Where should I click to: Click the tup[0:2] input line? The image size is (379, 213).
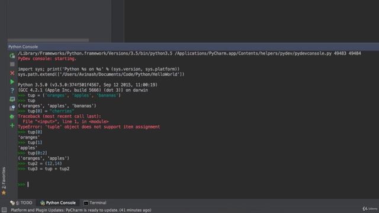pos(33,153)
